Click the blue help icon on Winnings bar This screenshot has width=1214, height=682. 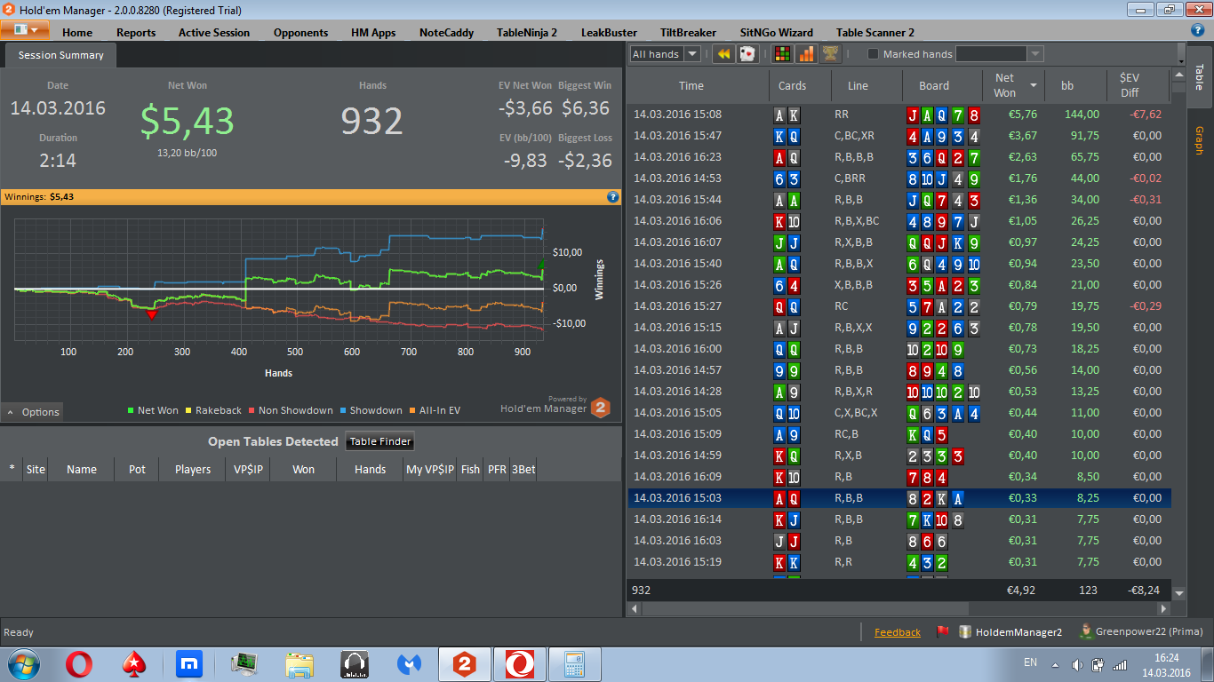[x=612, y=196]
